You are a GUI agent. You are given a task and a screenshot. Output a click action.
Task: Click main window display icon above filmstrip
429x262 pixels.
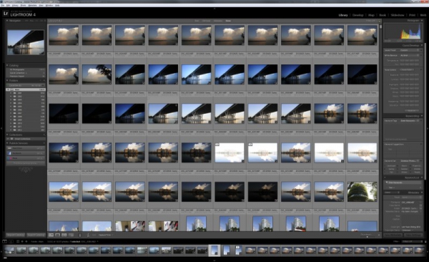5,241
